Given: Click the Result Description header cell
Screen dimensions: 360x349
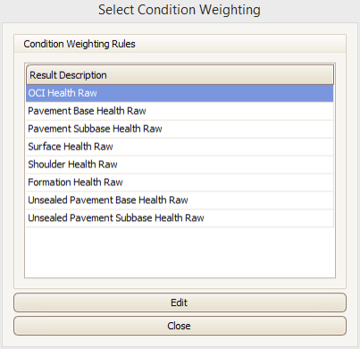Looking at the screenshot, I should (x=180, y=75).
